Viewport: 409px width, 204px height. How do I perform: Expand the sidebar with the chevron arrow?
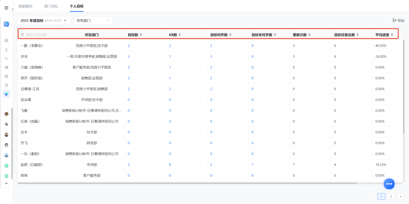[x=13, y=9]
